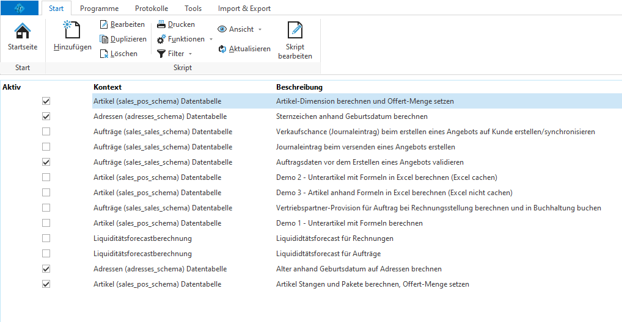Refresh list with Aktualisieren icon
622x322 pixels.
(223, 49)
